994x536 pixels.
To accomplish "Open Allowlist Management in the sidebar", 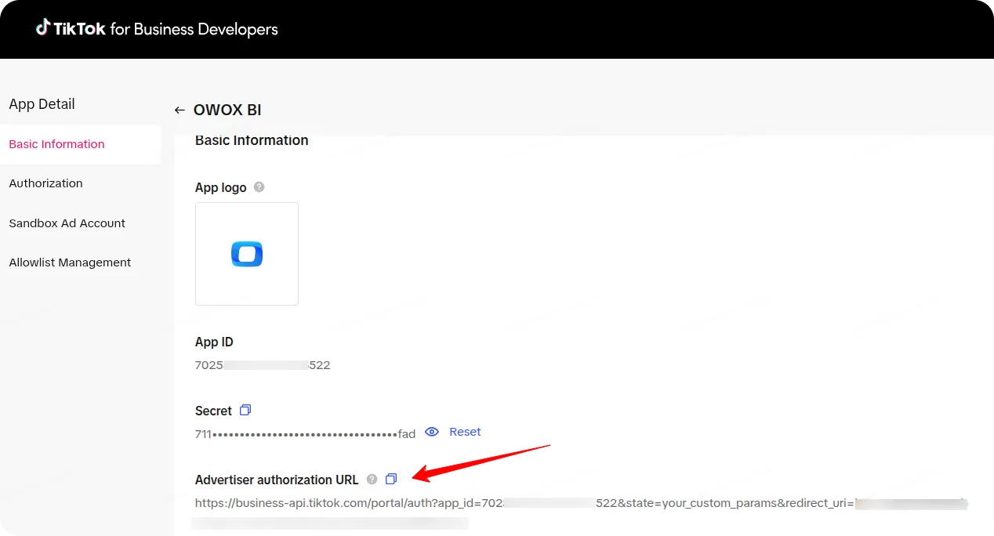I will click(70, 263).
